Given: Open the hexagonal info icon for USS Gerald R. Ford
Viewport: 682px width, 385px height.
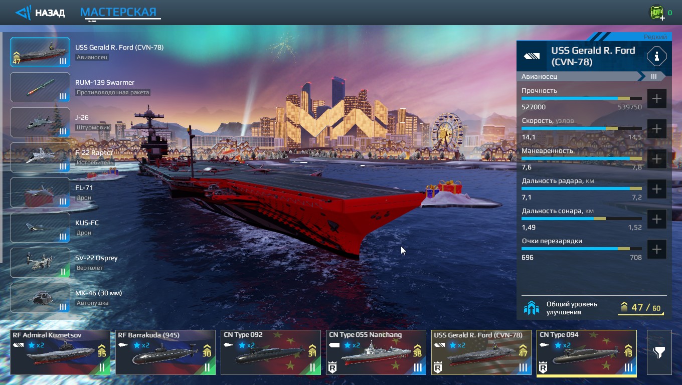Looking at the screenshot, I should (x=656, y=56).
